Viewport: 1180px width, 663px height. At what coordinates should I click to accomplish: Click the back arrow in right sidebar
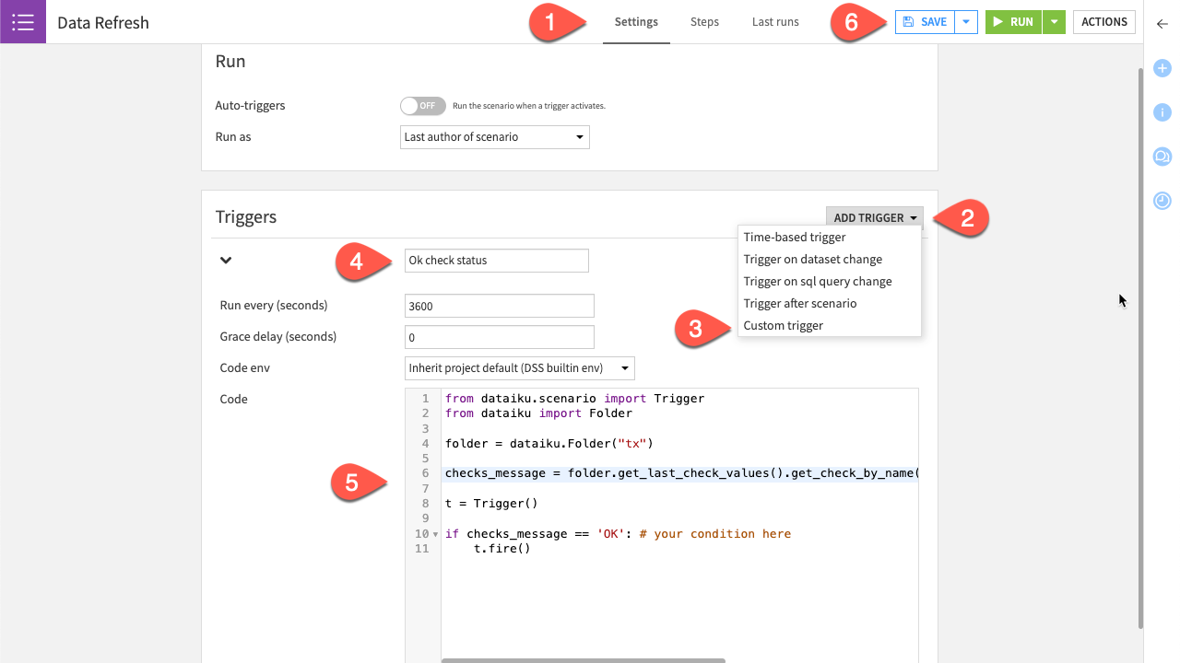(x=1162, y=24)
